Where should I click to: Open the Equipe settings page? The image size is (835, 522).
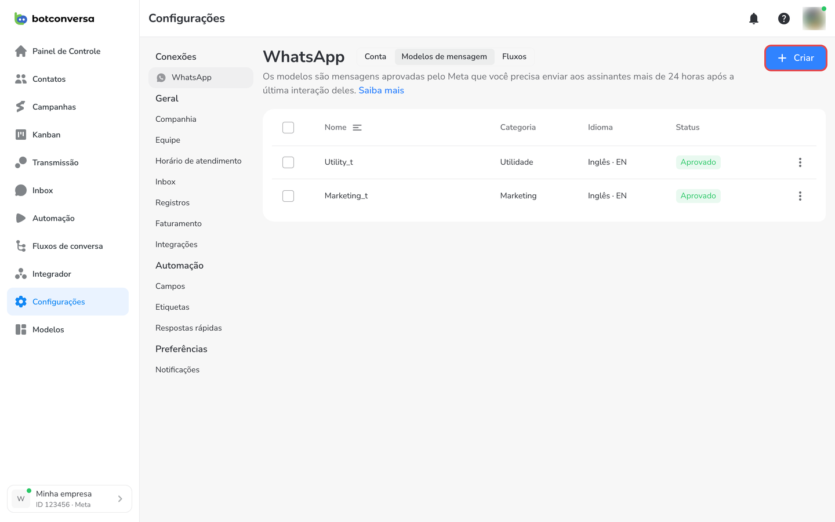pyautogui.click(x=168, y=140)
